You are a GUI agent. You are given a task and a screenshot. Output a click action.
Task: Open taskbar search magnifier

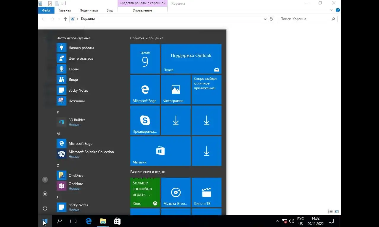click(59, 221)
